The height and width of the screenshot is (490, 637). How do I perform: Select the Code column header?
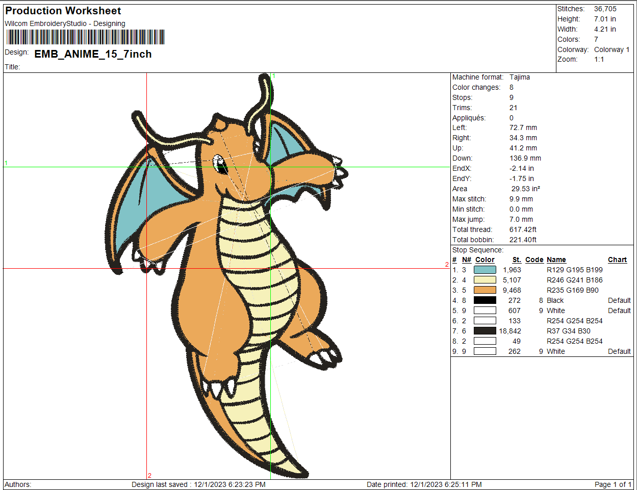pos(534,260)
